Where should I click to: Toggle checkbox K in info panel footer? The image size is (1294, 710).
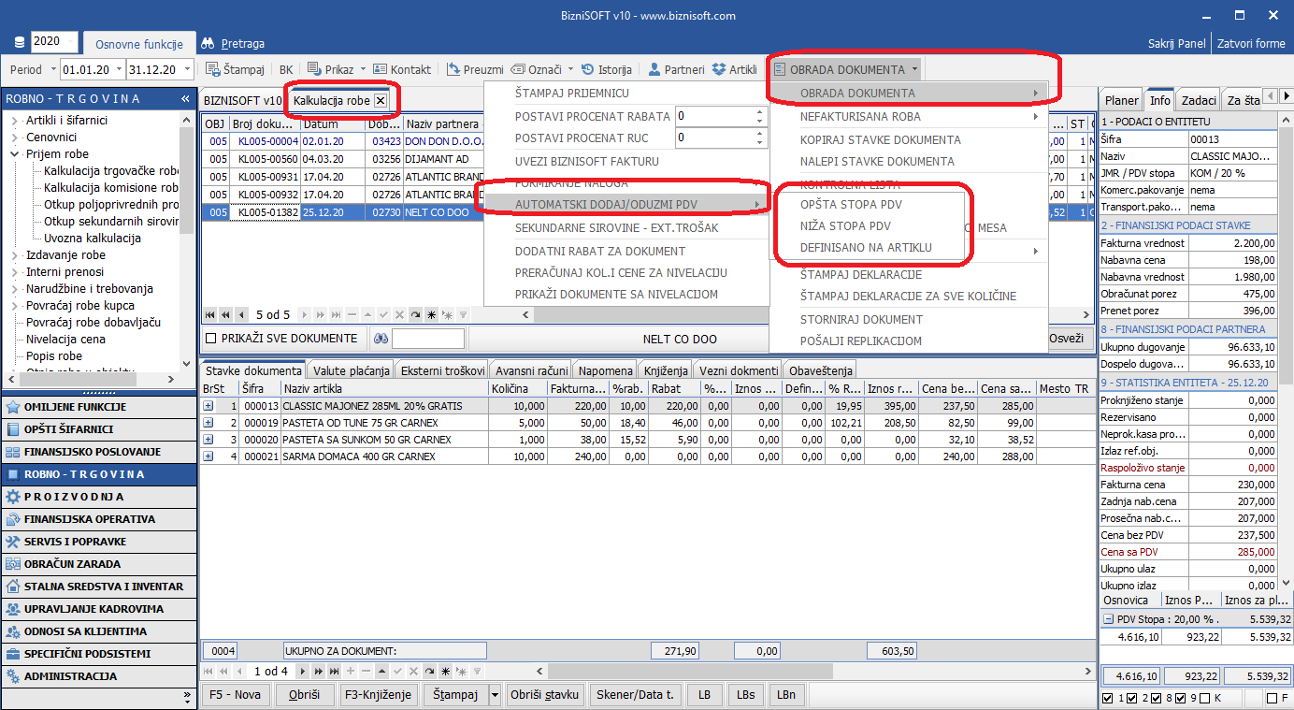tap(1205, 698)
